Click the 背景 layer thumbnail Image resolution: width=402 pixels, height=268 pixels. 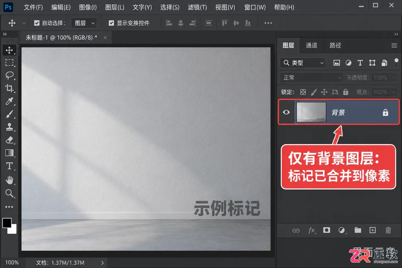[x=311, y=112]
